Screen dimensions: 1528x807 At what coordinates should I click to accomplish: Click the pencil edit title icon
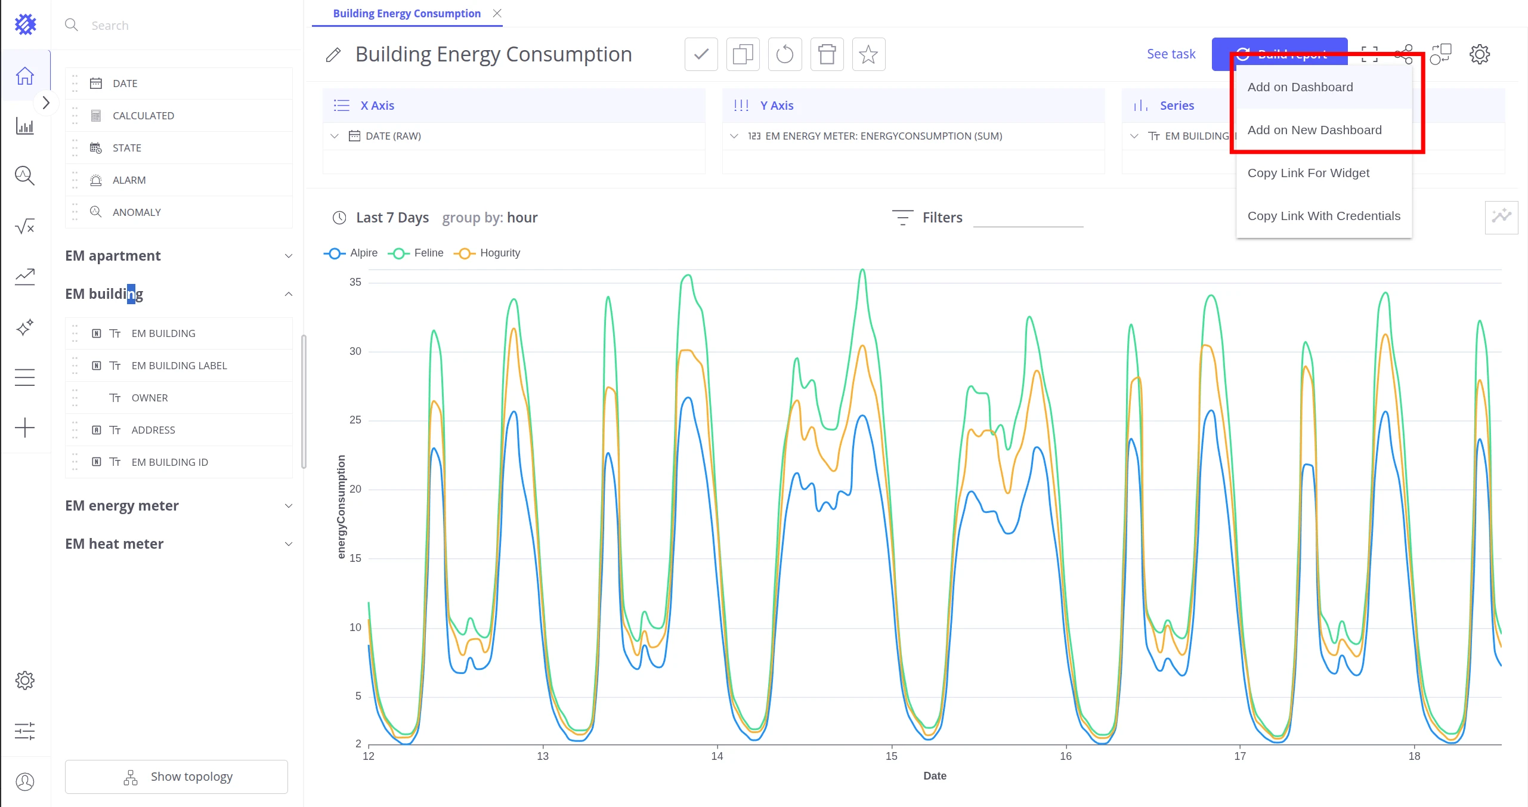pos(333,55)
